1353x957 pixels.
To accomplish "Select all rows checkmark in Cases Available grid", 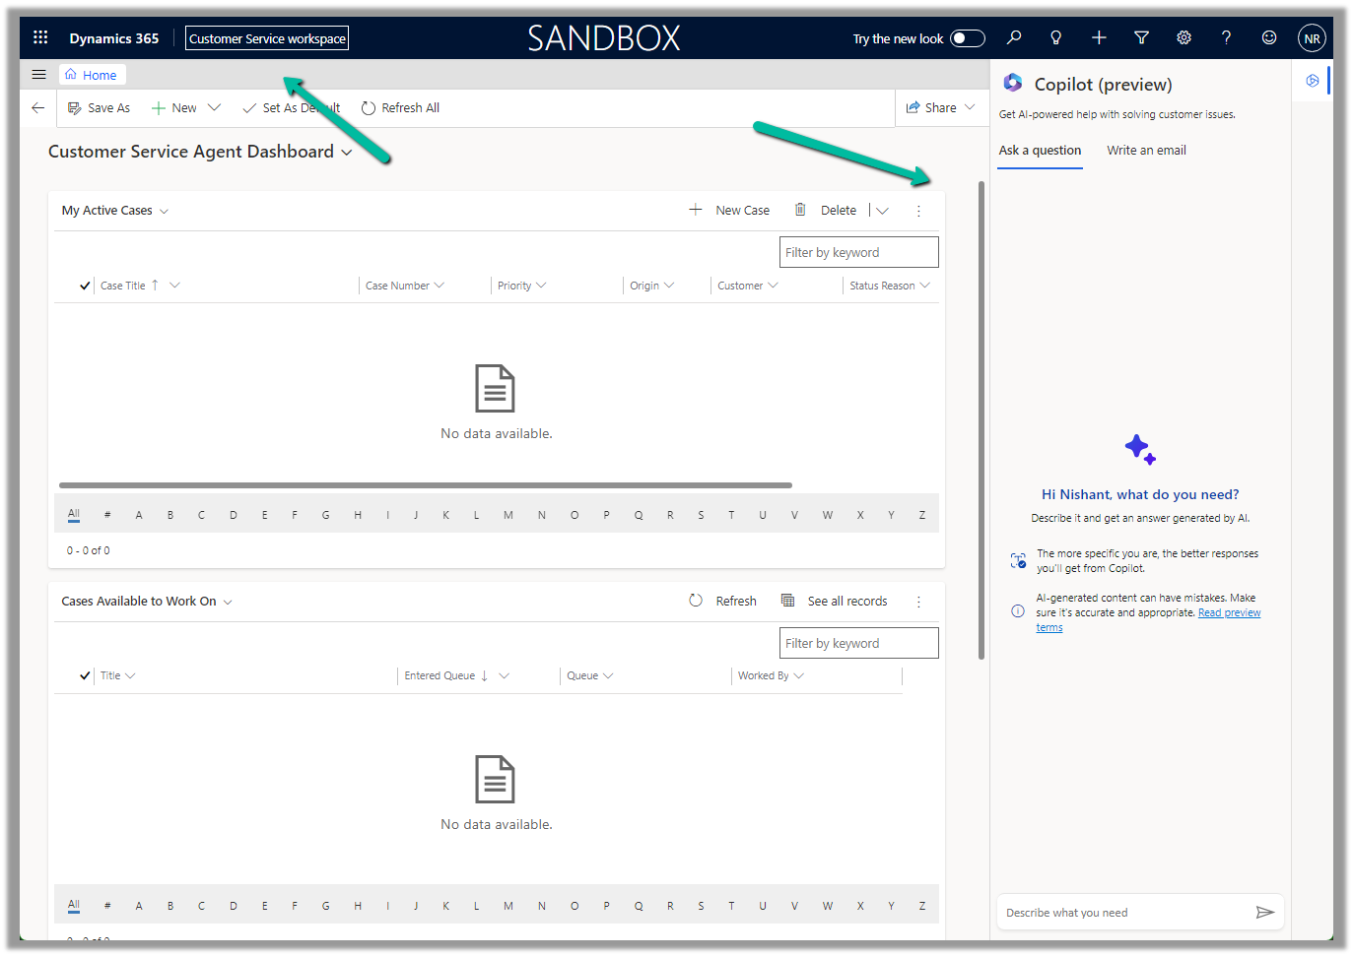I will tap(85, 675).
